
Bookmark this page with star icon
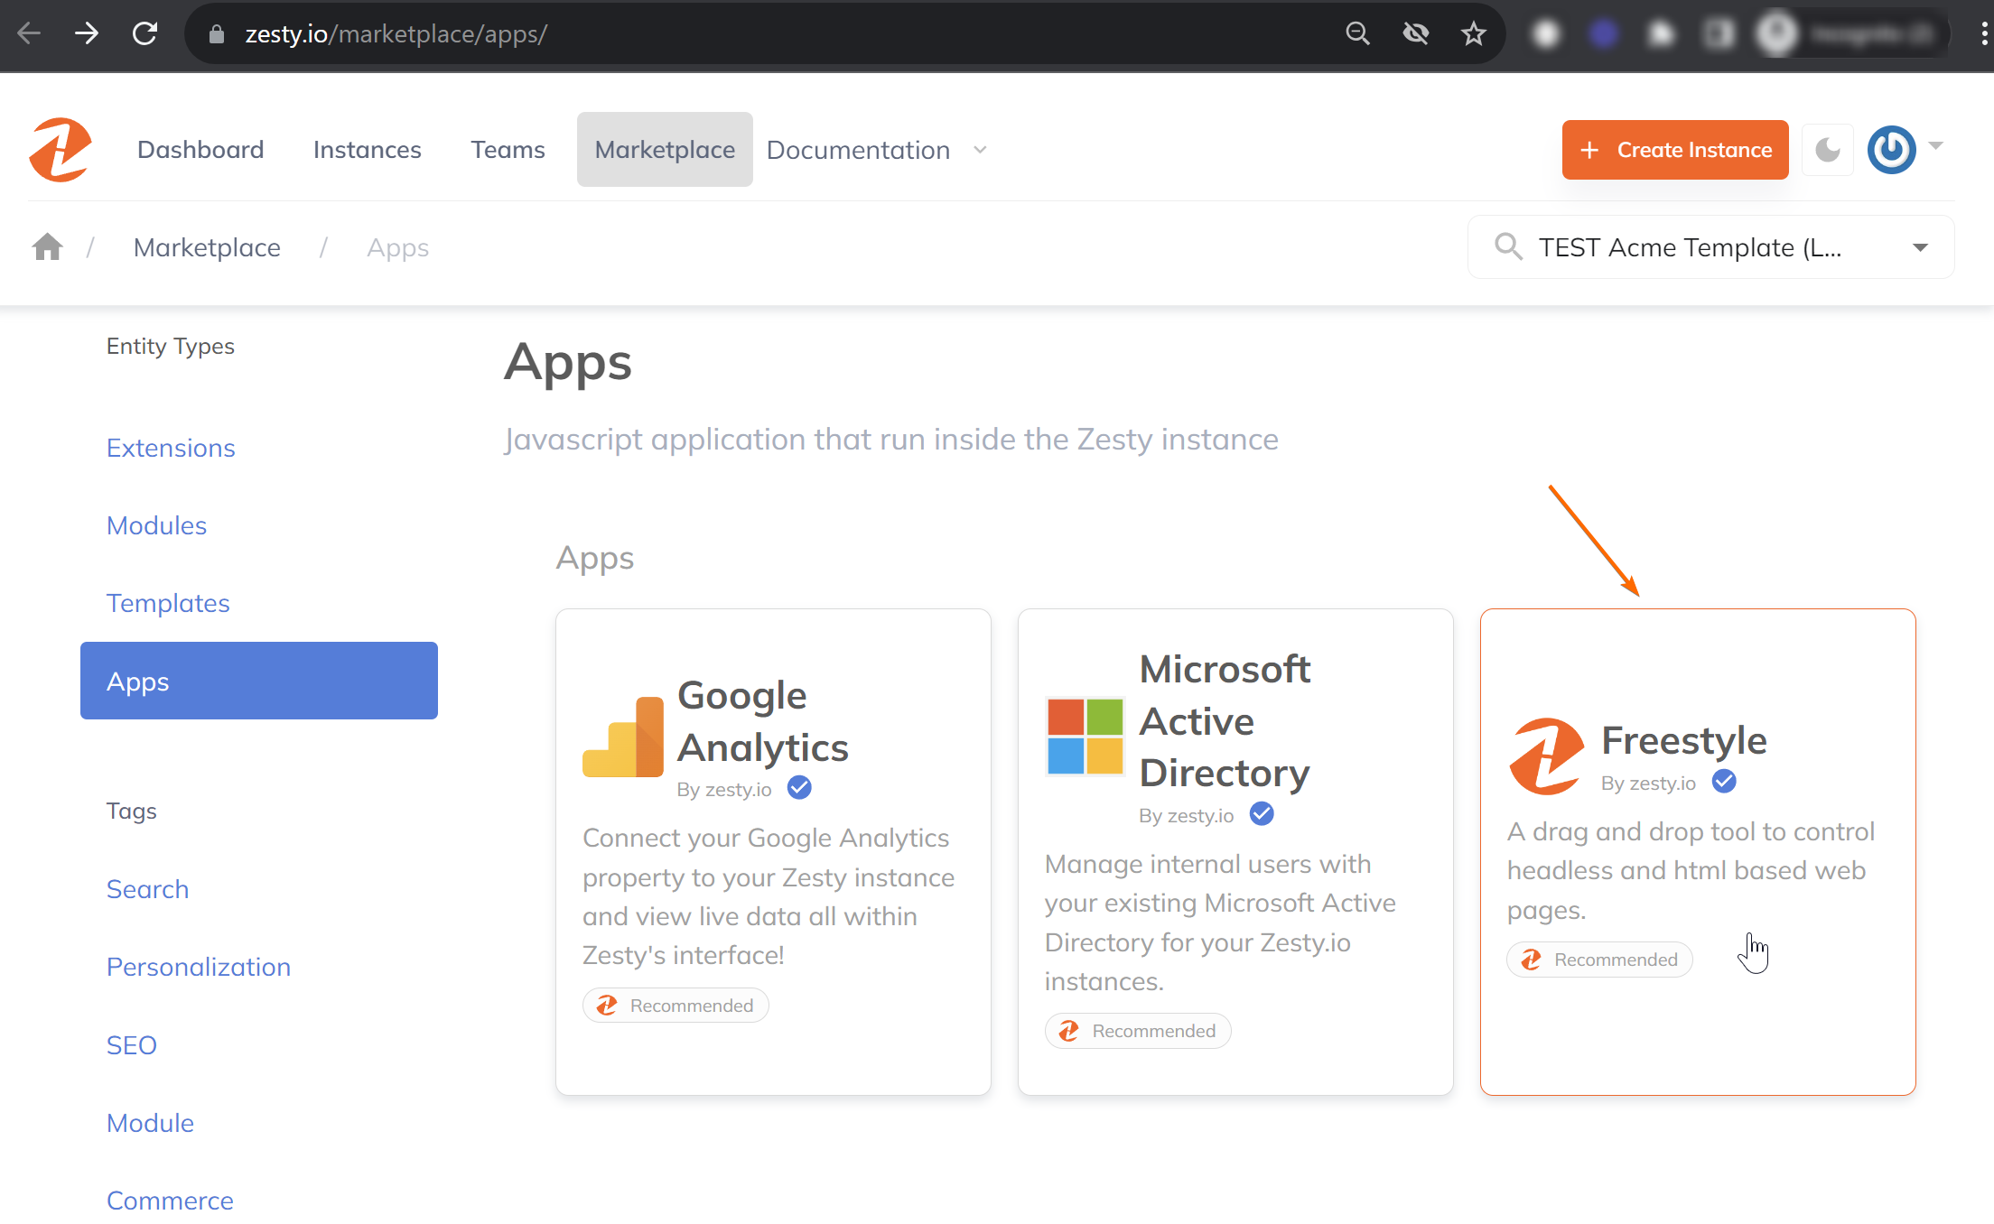[x=1473, y=34]
